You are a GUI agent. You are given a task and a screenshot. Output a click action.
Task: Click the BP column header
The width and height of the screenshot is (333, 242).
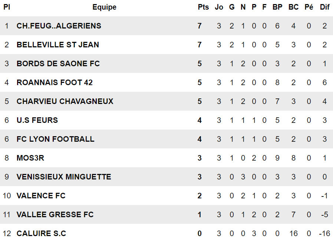click(x=277, y=7)
